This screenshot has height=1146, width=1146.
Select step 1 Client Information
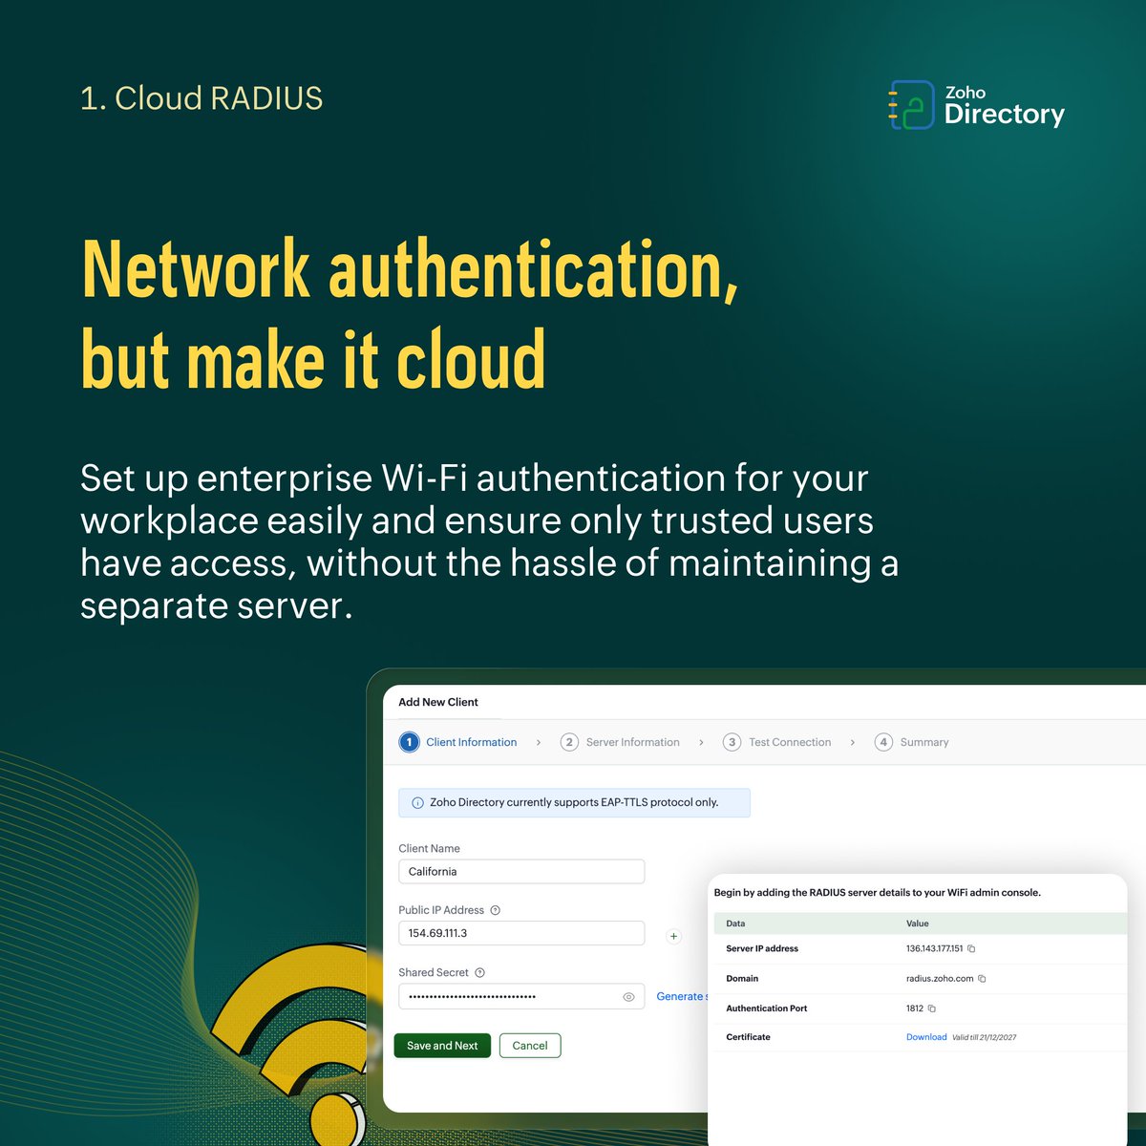458,742
